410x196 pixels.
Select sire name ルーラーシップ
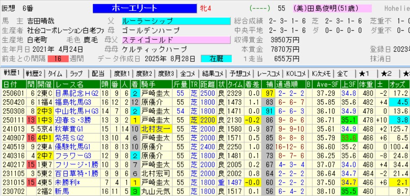coord(176,21)
